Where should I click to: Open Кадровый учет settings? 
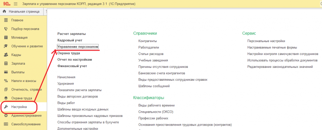pos(70,40)
